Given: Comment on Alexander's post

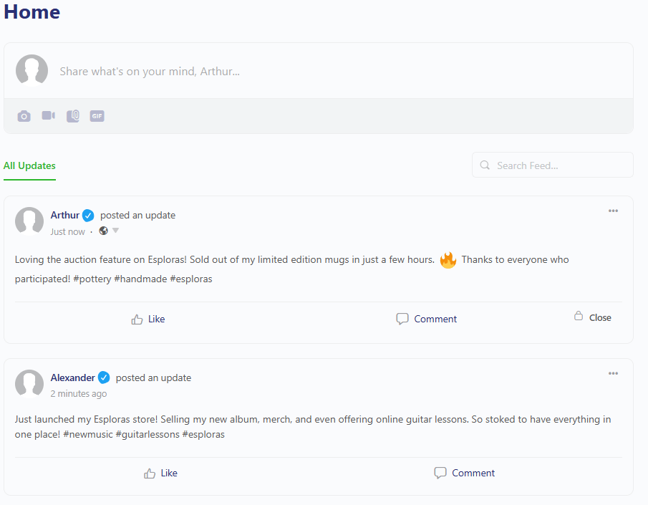Looking at the screenshot, I should (465, 473).
